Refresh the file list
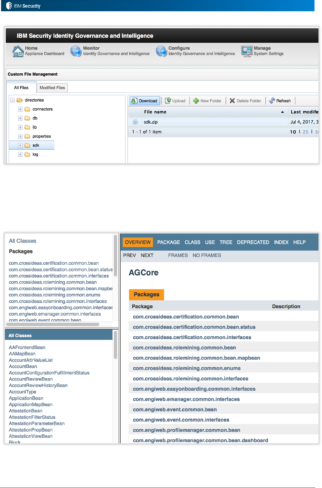The height and width of the screenshot is (488, 322). (280, 101)
